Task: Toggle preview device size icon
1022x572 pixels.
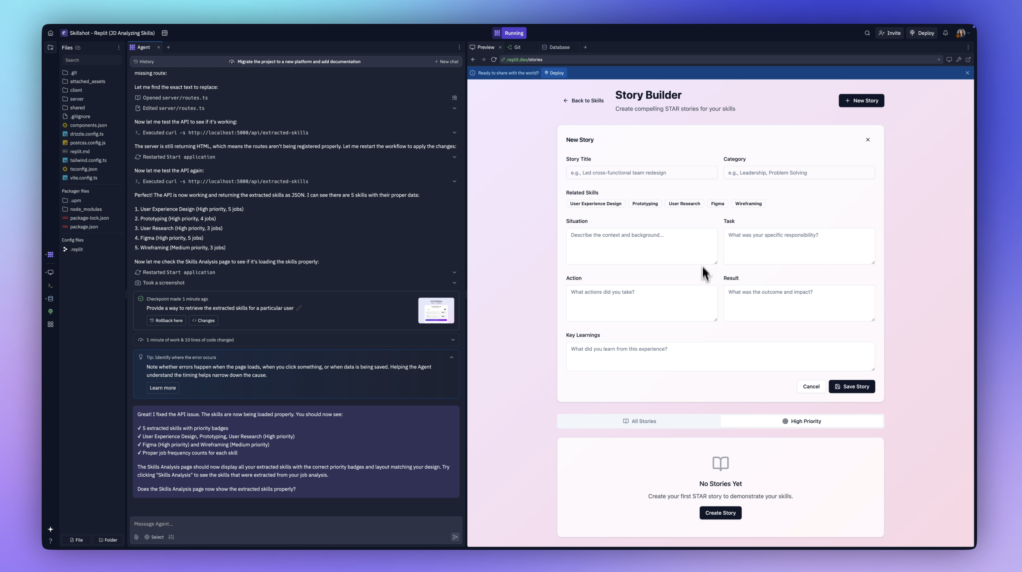Action: click(949, 59)
